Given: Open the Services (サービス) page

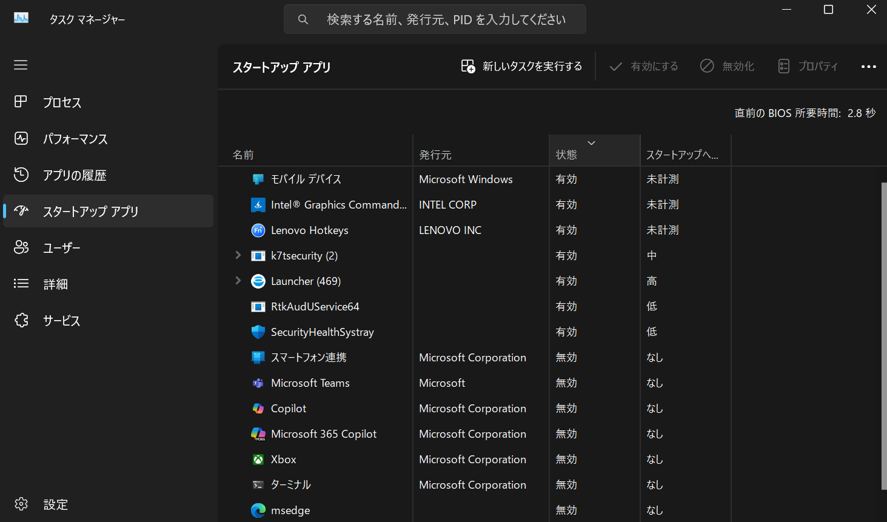Looking at the screenshot, I should tap(61, 321).
